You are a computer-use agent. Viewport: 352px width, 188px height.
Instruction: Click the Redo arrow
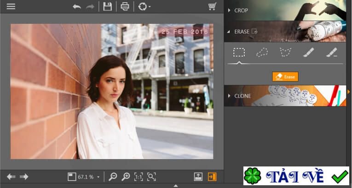(91, 6)
